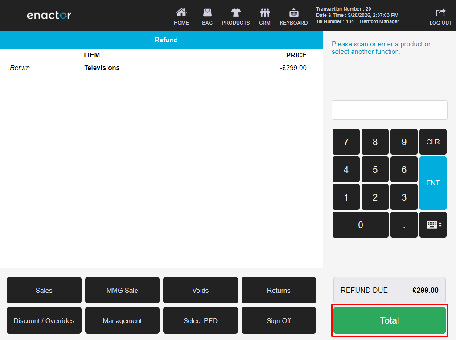This screenshot has height=340, width=456.
Task: Open the MMG Sale menu
Action: [x=122, y=290]
